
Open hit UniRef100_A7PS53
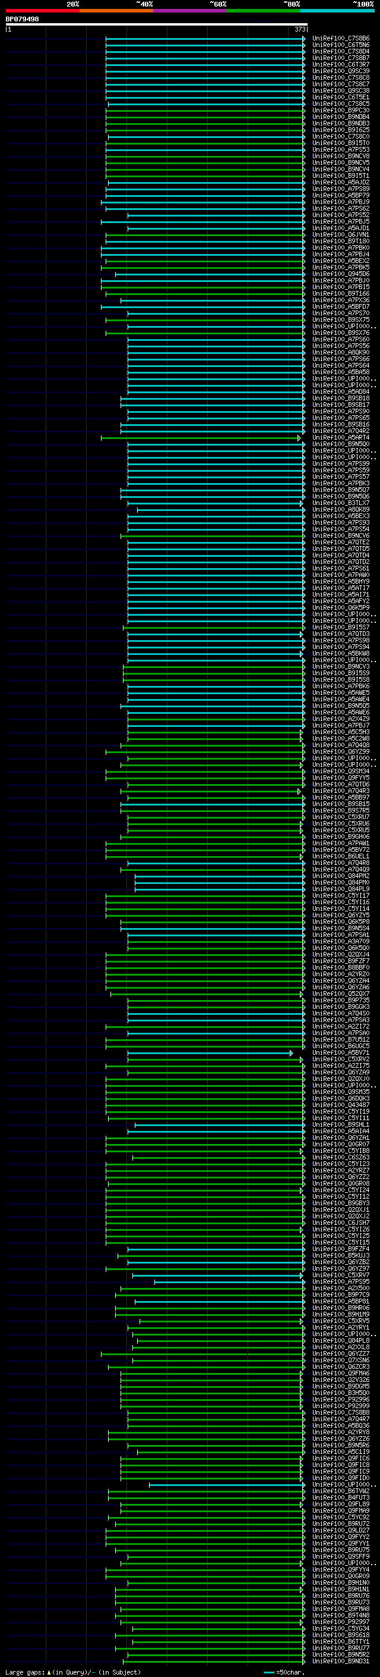341,150
